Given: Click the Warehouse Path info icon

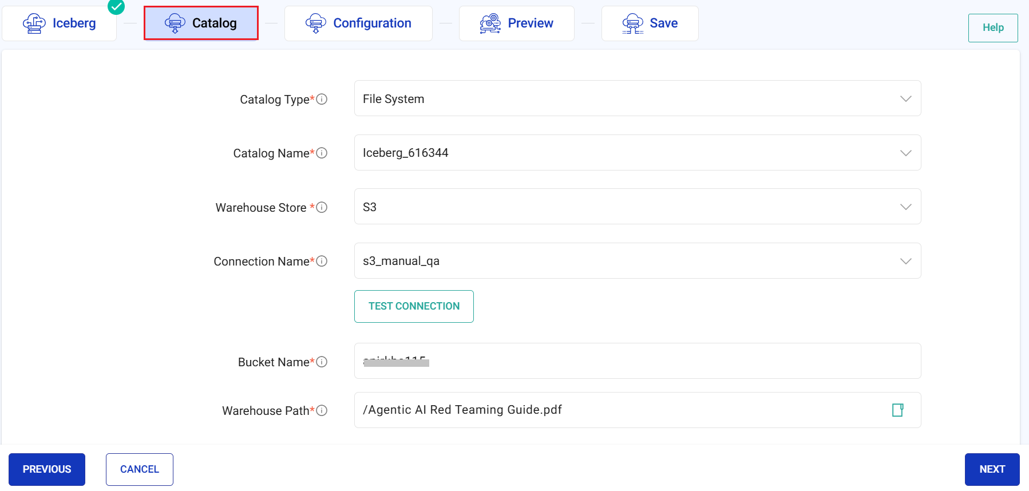Looking at the screenshot, I should coord(322,410).
